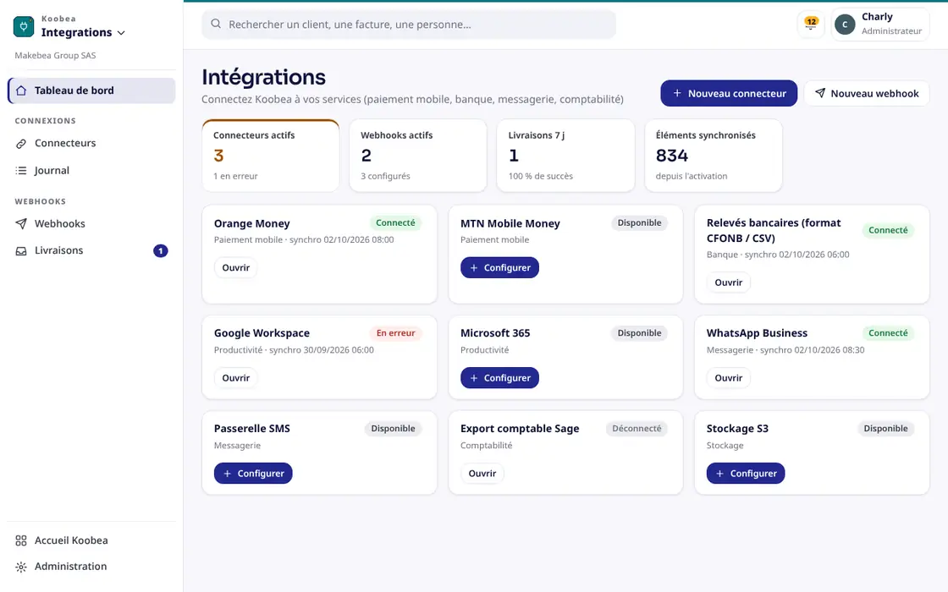Click the gear icon beside Administration
This screenshot has width=948, height=592.
[x=21, y=567]
